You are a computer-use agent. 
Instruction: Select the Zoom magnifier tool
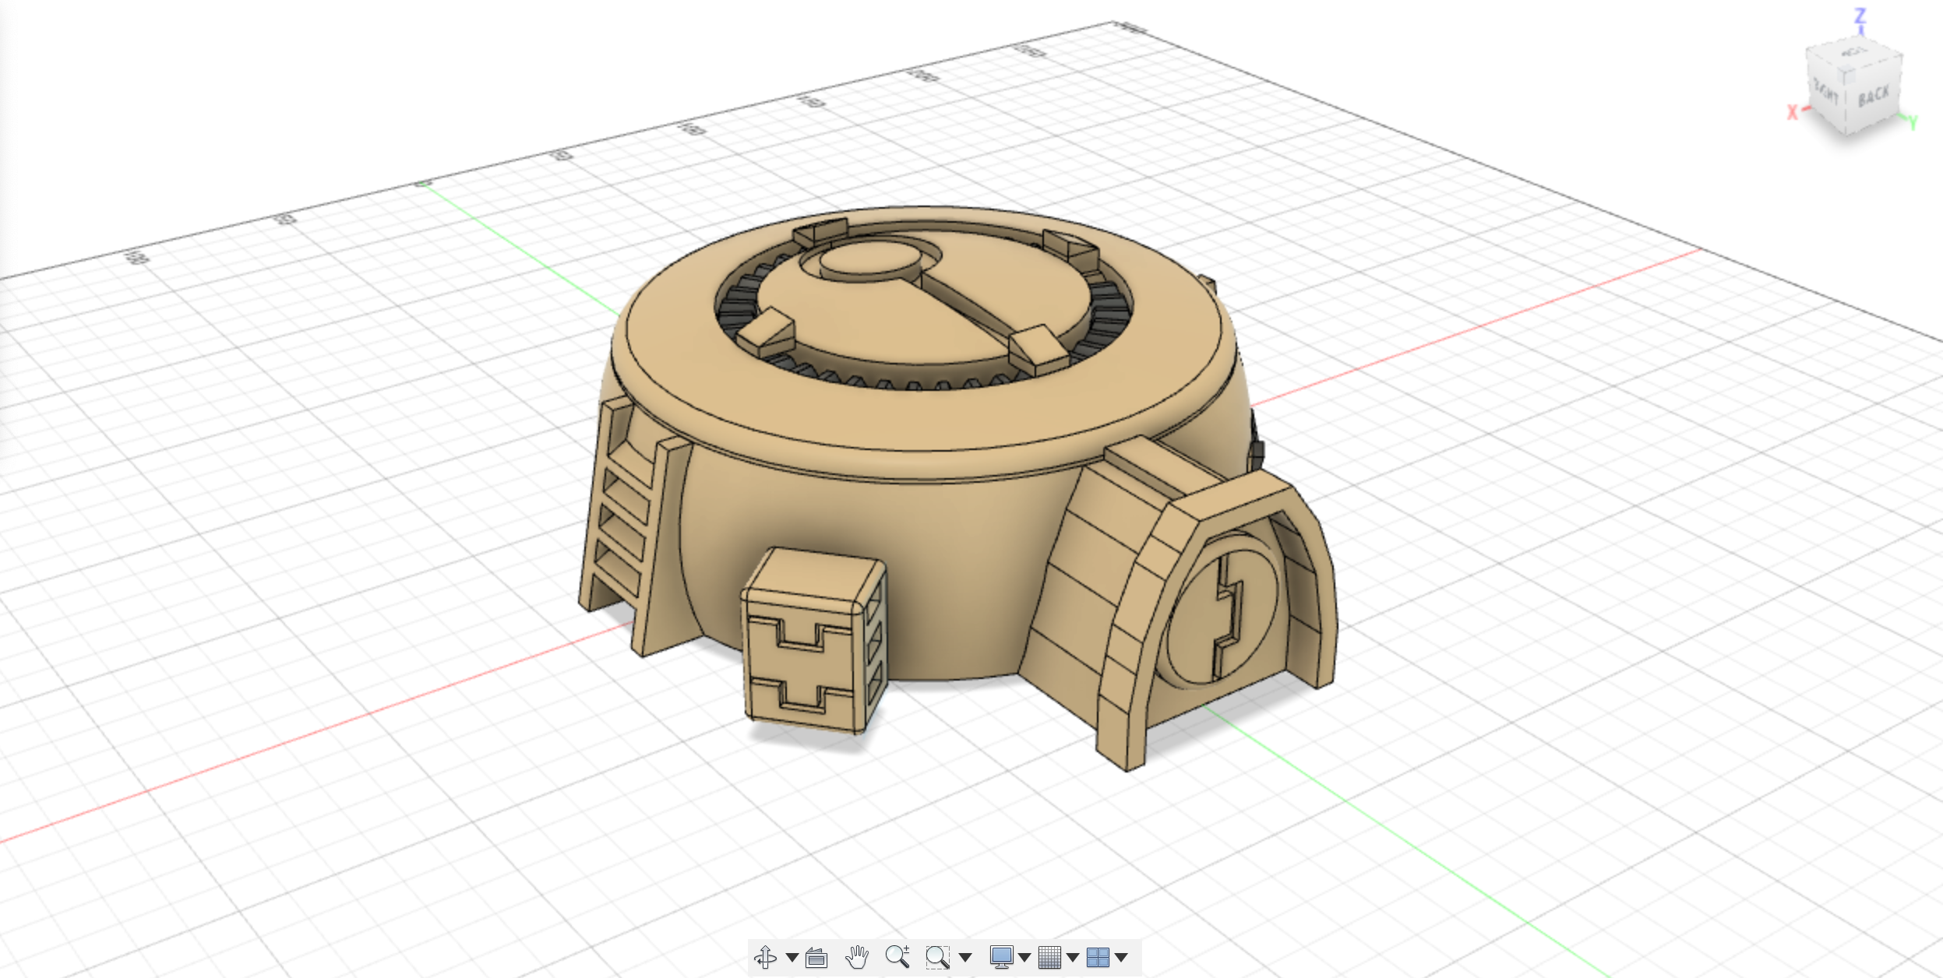(x=897, y=957)
